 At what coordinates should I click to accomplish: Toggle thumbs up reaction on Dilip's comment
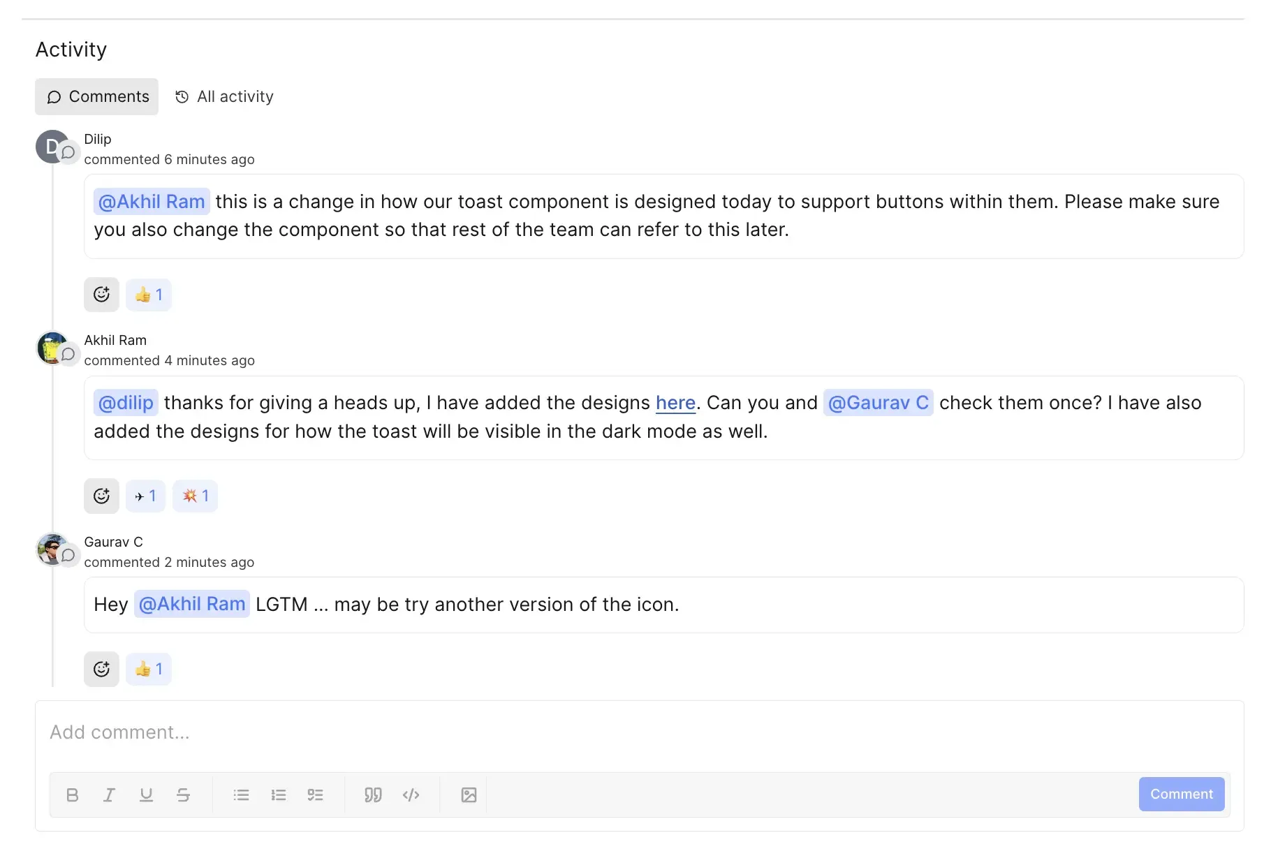tap(149, 295)
